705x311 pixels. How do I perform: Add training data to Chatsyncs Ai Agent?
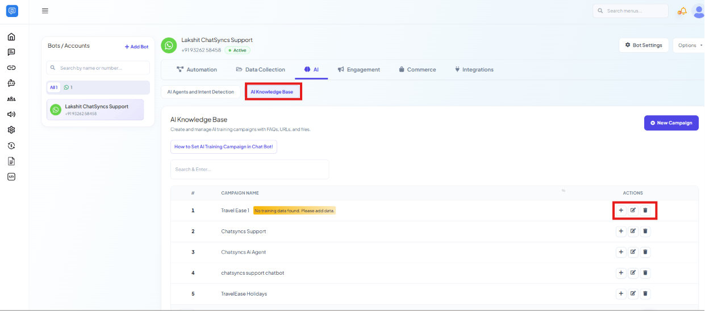pyautogui.click(x=621, y=252)
